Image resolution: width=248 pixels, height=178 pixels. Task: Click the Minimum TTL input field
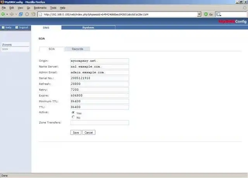100,101
